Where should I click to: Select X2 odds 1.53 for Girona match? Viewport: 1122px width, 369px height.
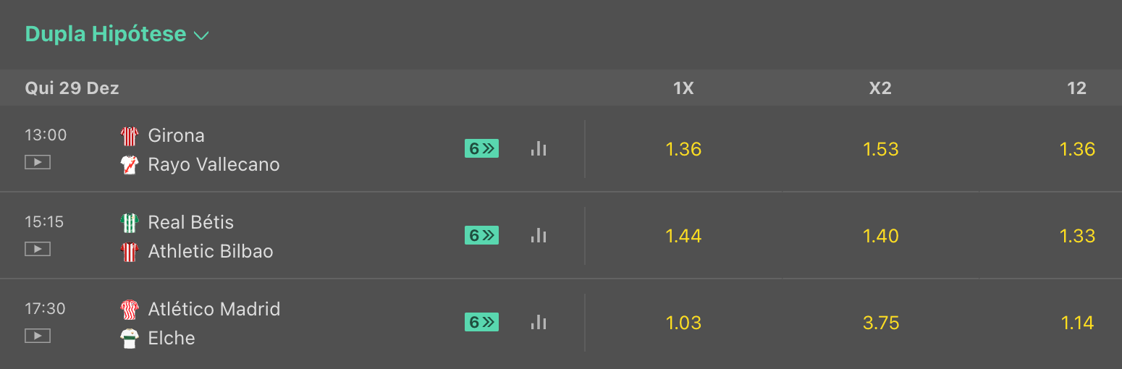pyautogui.click(x=880, y=149)
